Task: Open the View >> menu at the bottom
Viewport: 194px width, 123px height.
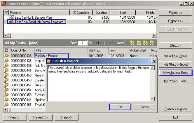Action: pyautogui.click(x=15, y=117)
